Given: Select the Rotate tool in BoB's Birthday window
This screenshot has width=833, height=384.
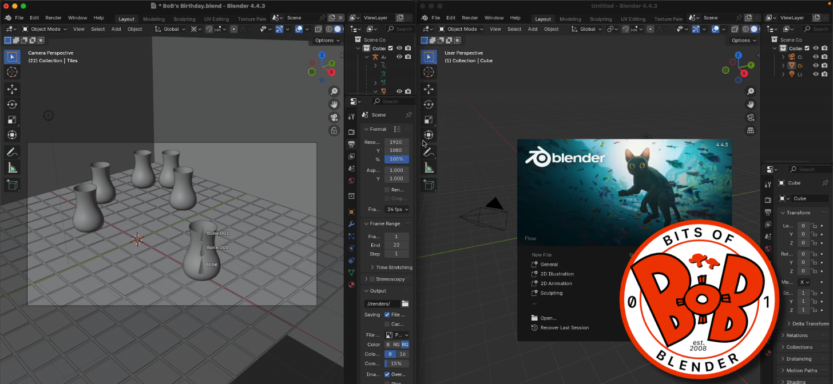Looking at the screenshot, I should (12, 104).
